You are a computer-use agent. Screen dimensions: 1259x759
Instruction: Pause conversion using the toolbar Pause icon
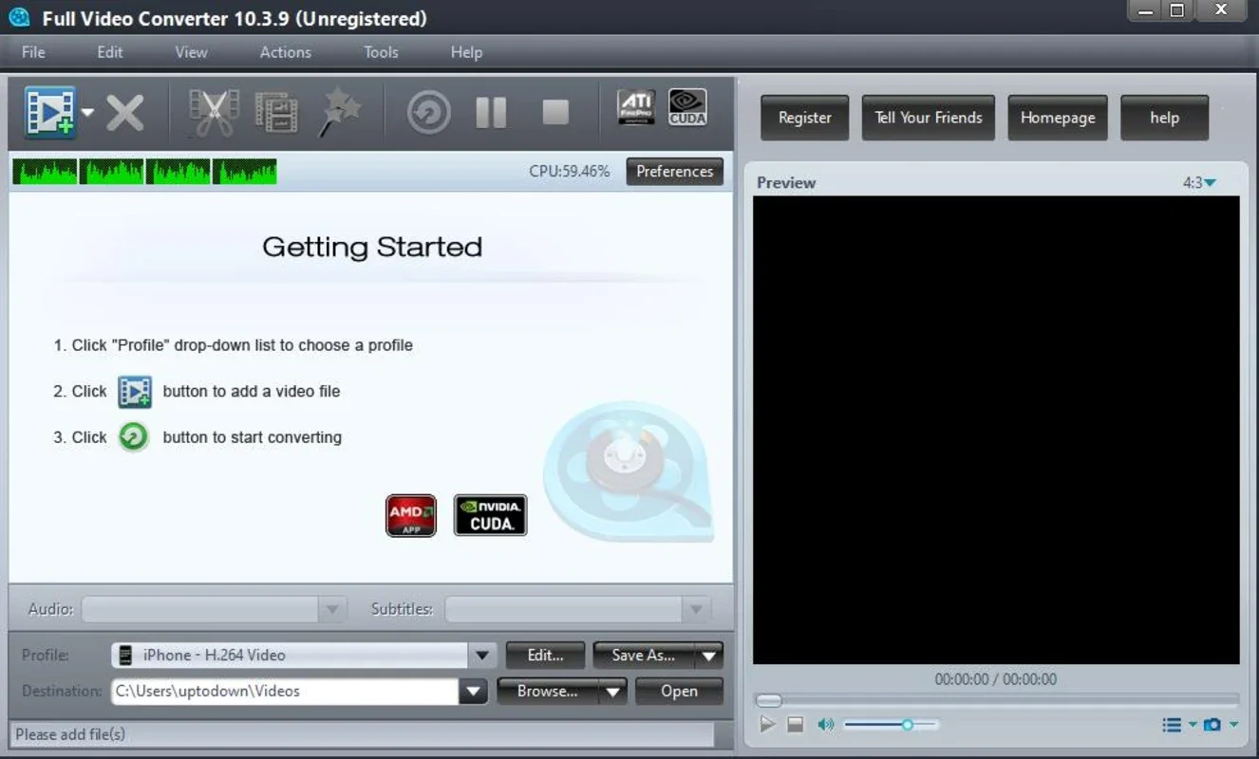[491, 113]
